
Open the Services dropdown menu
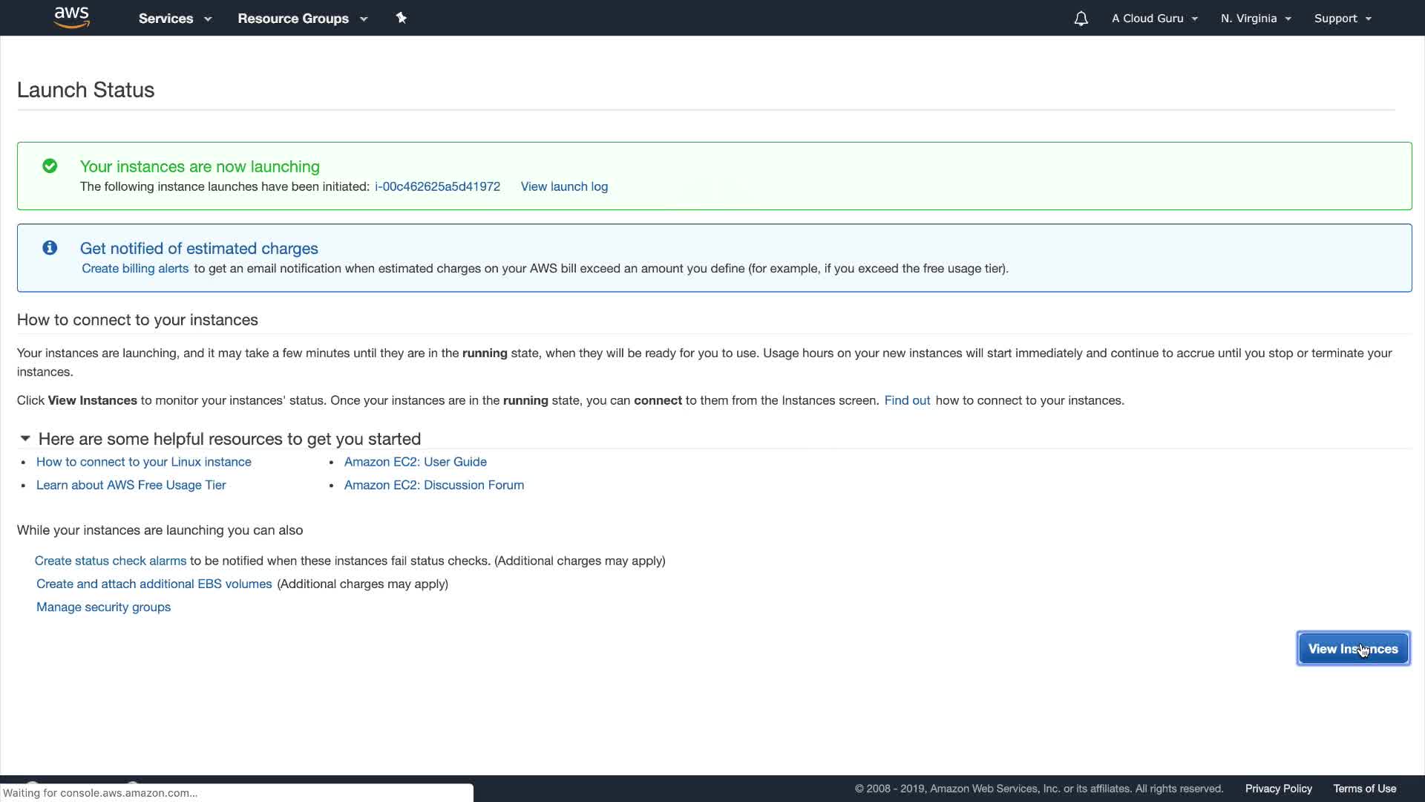point(174,19)
